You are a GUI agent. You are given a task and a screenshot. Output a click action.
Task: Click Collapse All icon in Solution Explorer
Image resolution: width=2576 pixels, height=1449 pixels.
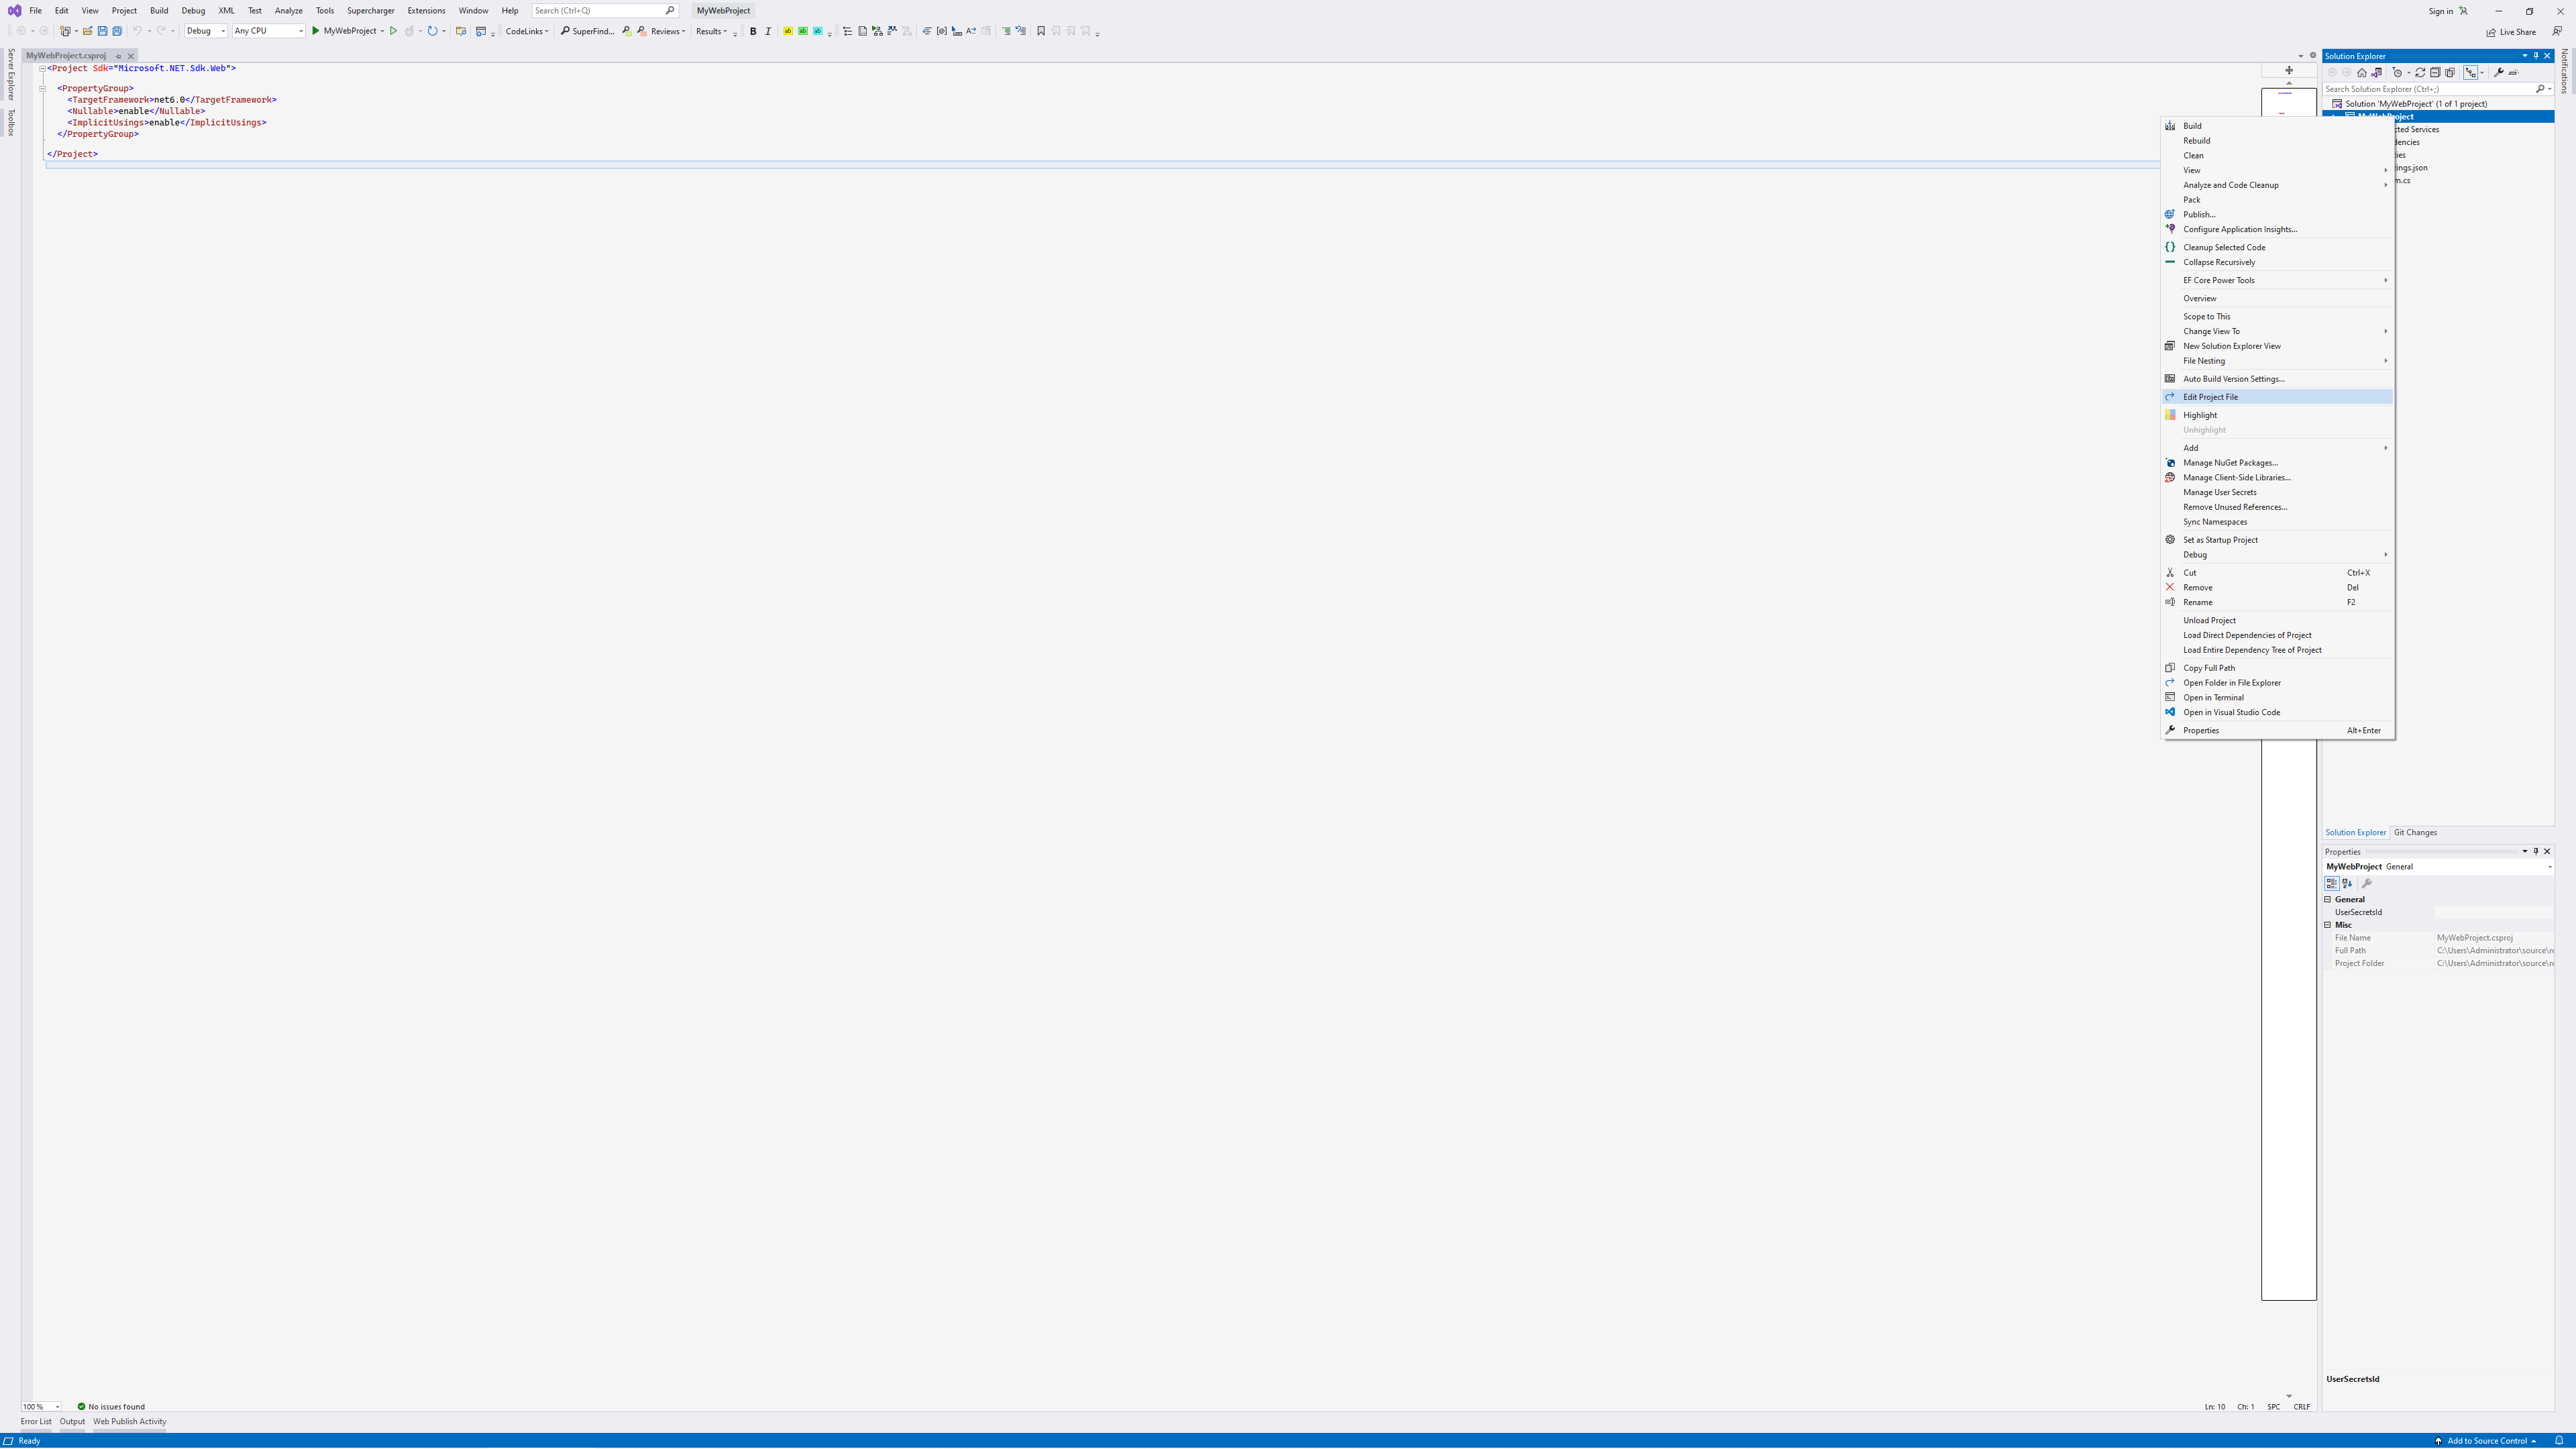tap(2435, 72)
